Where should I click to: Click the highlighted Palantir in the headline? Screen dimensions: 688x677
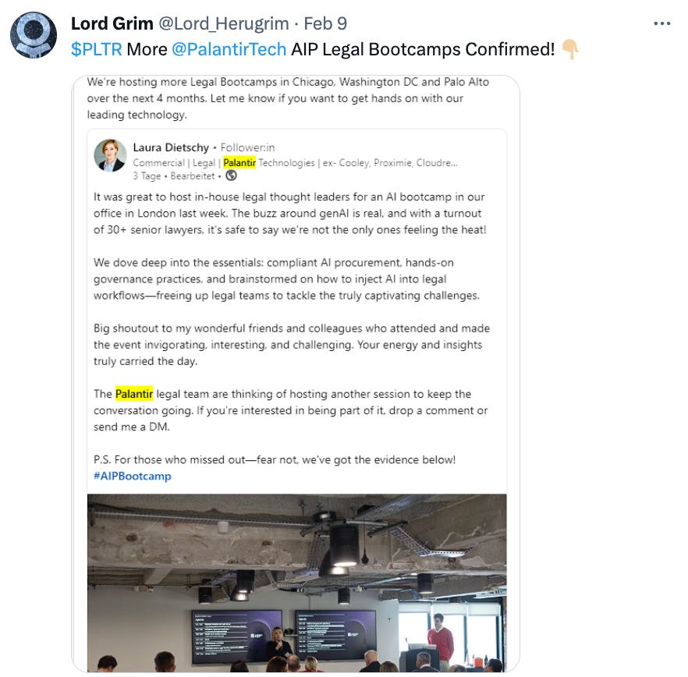click(239, 163)
